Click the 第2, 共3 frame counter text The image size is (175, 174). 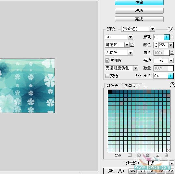tap(116, 171)
